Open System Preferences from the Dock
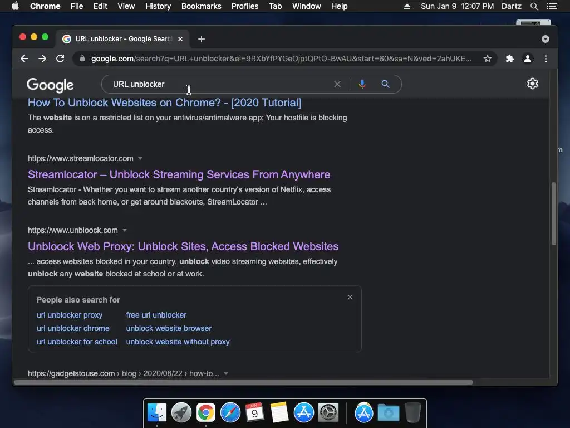The image size is (570, 428). (328, 413)
